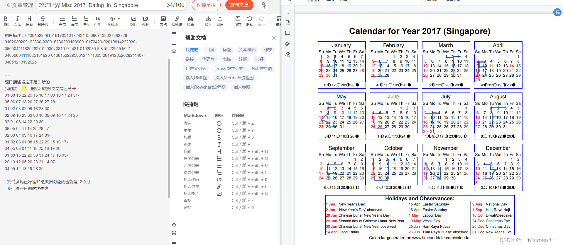Select the 目录 help tag
This screenshot has height=245, width=563.
[x=210, y=50]
